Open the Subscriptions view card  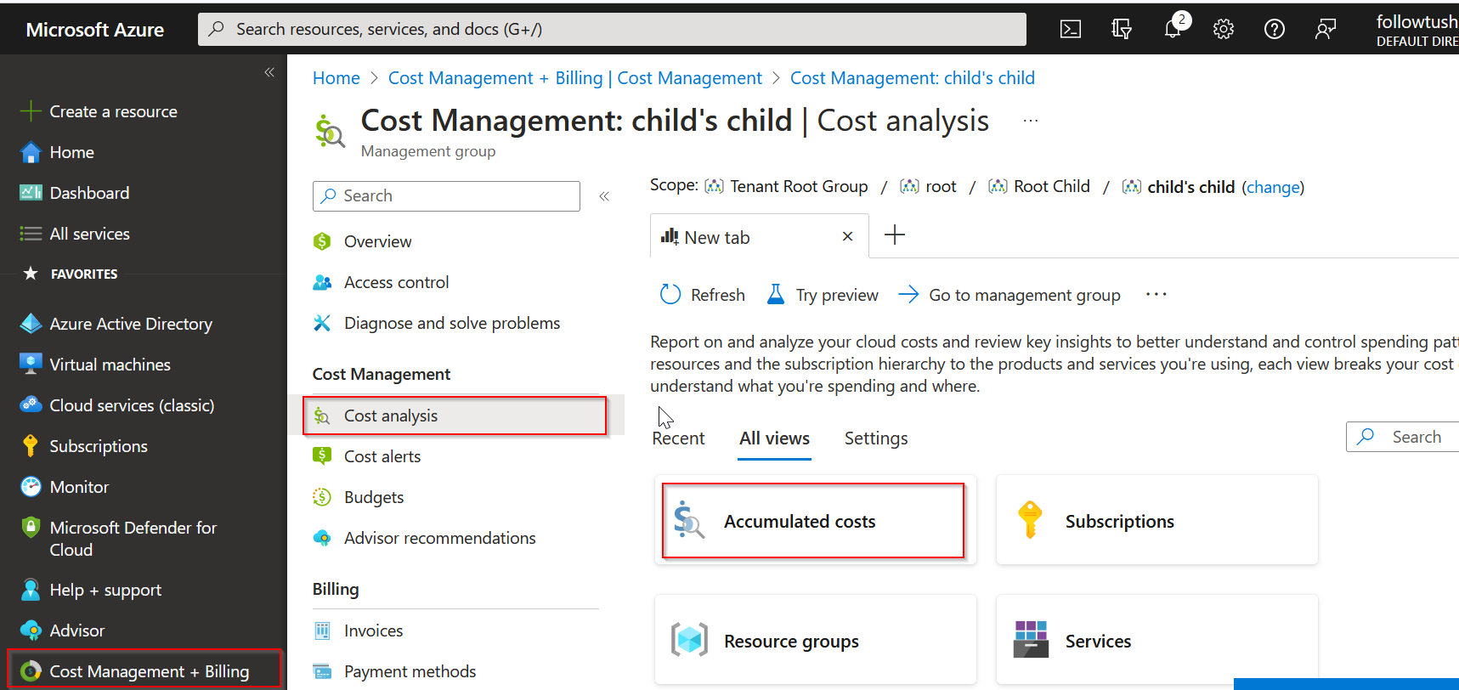click(x=1156, y=520)
